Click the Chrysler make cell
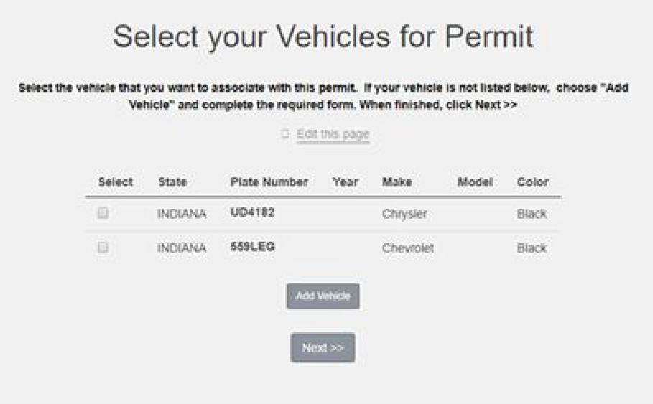The width and height of the screenshot is (653, 404). [404, 214]
